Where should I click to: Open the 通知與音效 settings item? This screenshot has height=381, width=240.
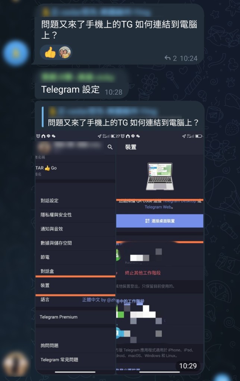click(x=75, y=229)
